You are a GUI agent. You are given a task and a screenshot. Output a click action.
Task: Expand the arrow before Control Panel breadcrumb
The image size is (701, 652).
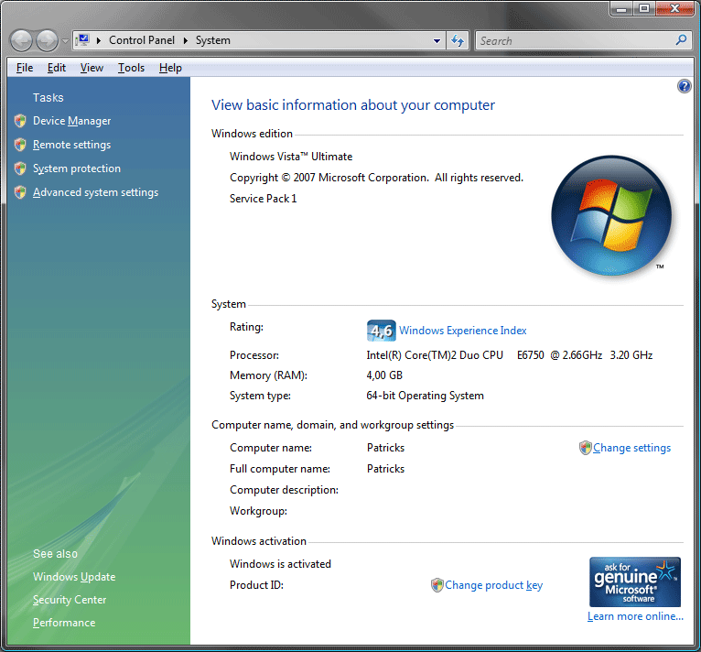[x=99, y=40]
